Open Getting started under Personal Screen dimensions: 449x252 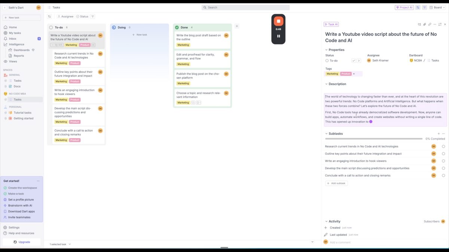coord(23,118)
